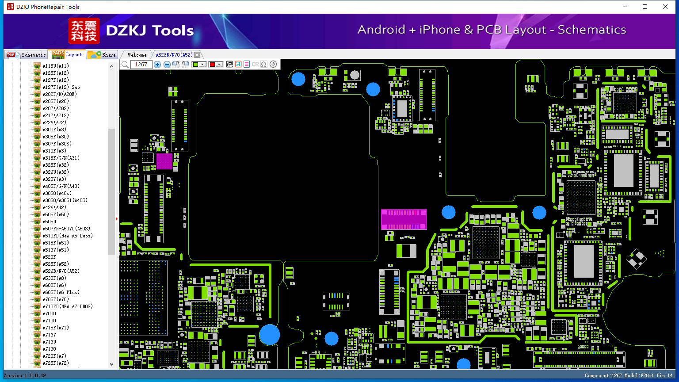Select A127F(A12) Sub in the model tree

coord(61,87)
